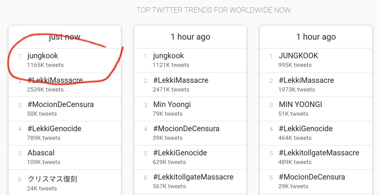
Task: Open the クリスマス復刻 trend
Action: [x=52, y=179]
